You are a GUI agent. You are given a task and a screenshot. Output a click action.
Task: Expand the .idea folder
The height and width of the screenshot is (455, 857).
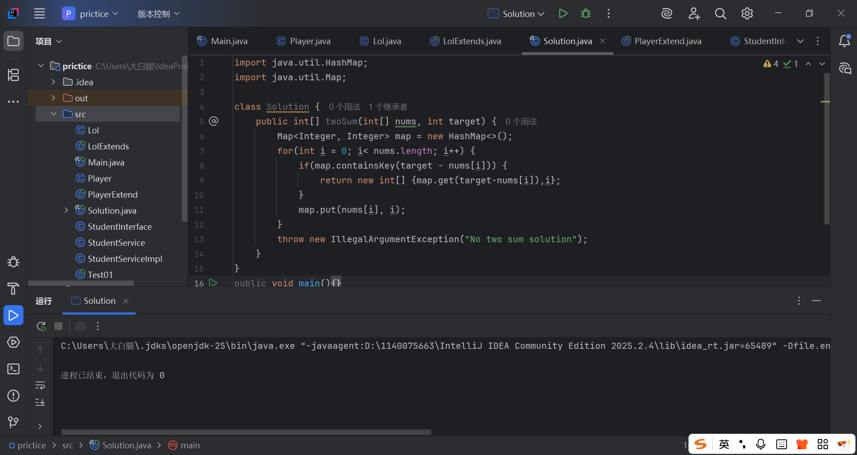coord(54,82)
